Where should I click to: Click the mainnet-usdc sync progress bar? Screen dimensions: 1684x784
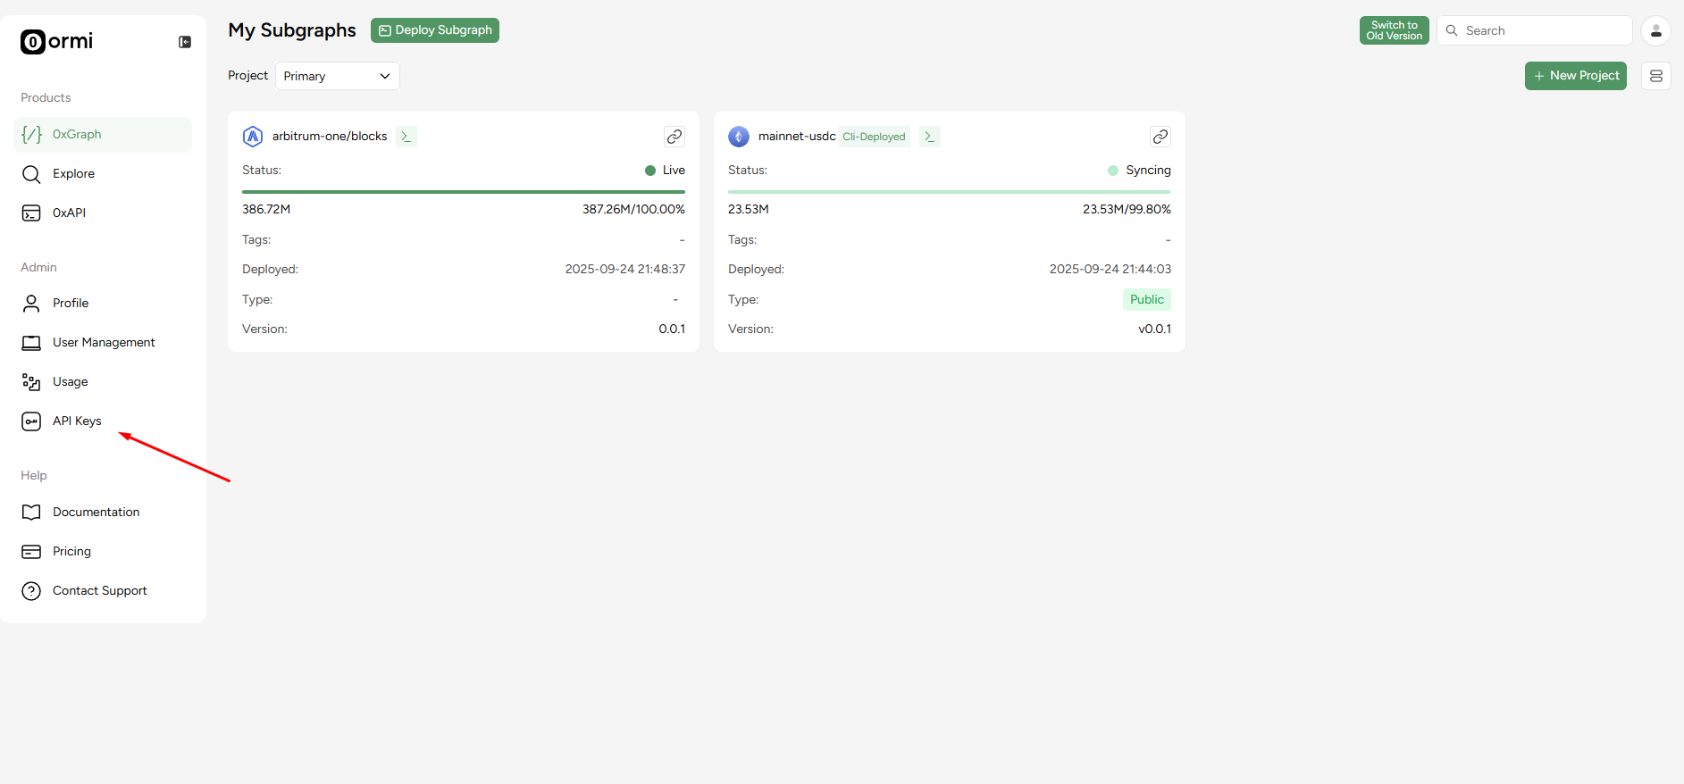[950, 192]
